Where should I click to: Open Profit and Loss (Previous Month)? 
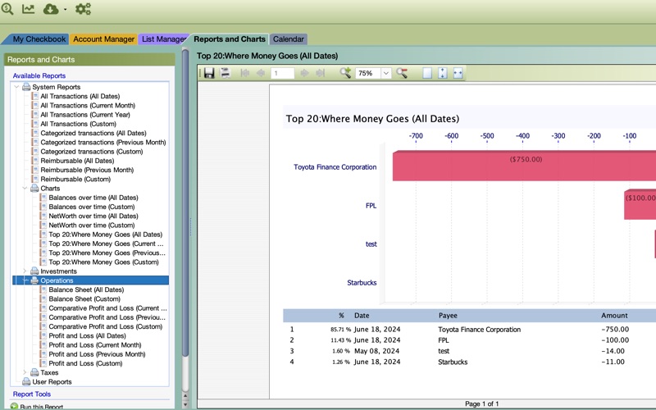pos(97,354)
